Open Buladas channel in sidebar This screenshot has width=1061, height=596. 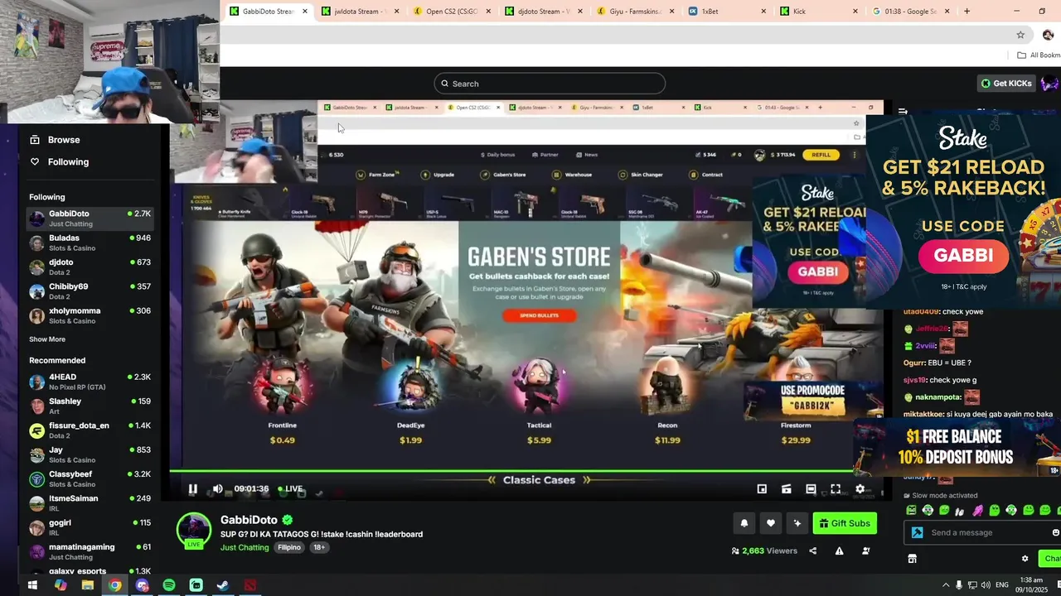(x=90, y=243)
